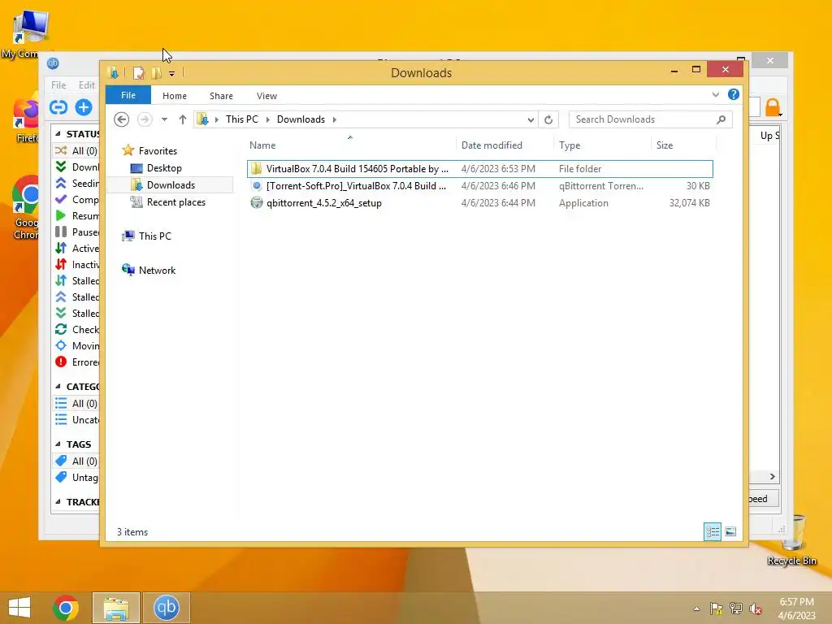The width and height of the screenshot is (832, 624).
Task: Select qBittorrent Checking status filter
Action: [x=76, y=330]
